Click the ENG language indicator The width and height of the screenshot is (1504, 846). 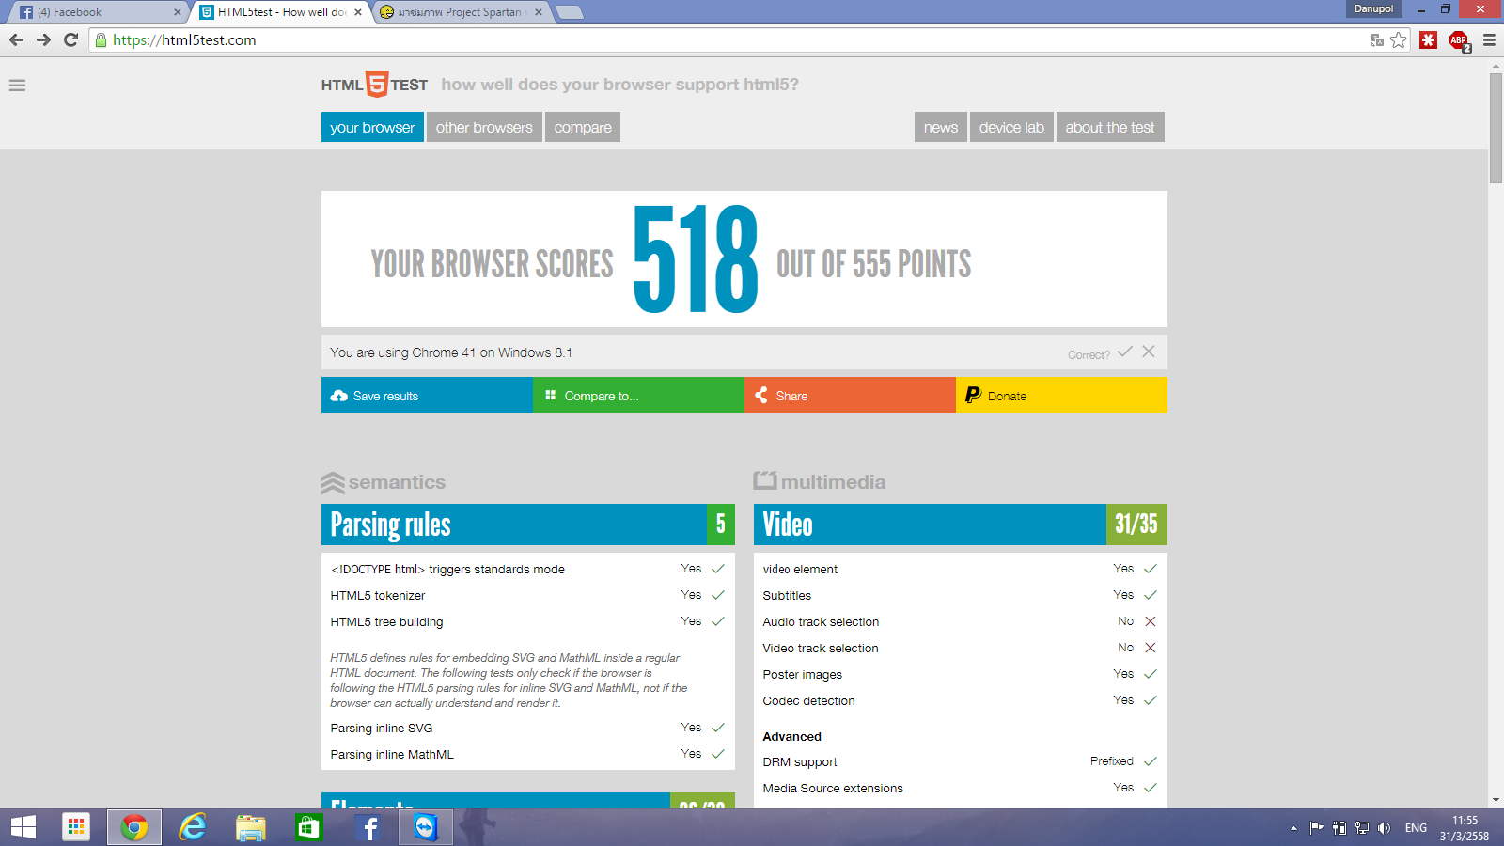pos(1416,828)
